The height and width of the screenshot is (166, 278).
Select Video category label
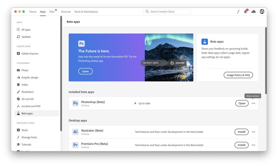click(x=25, y=85)
